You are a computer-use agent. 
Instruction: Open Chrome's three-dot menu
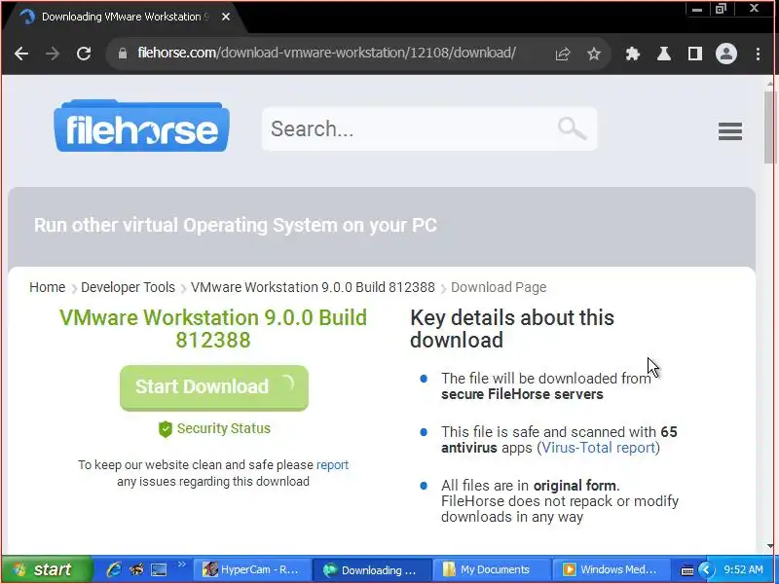coord(758,54)
